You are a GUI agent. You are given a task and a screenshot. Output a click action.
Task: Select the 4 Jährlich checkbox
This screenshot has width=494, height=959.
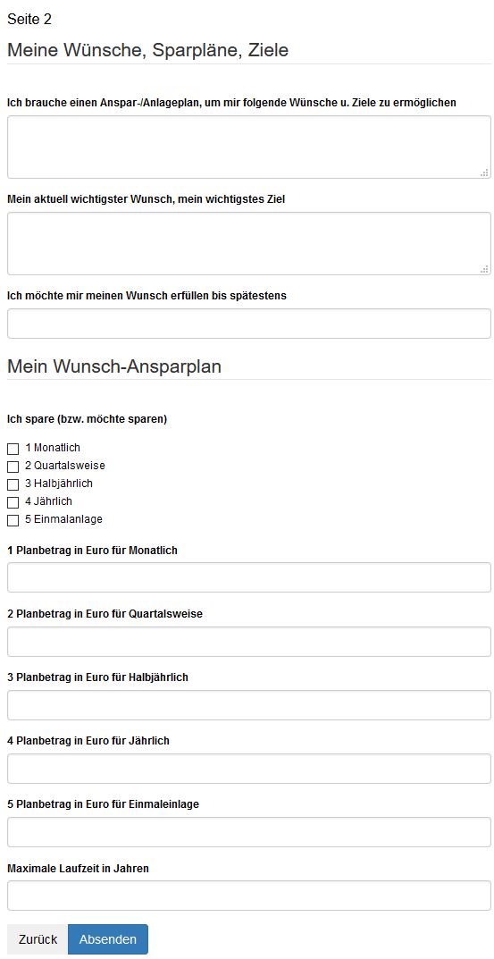point(13,503)
